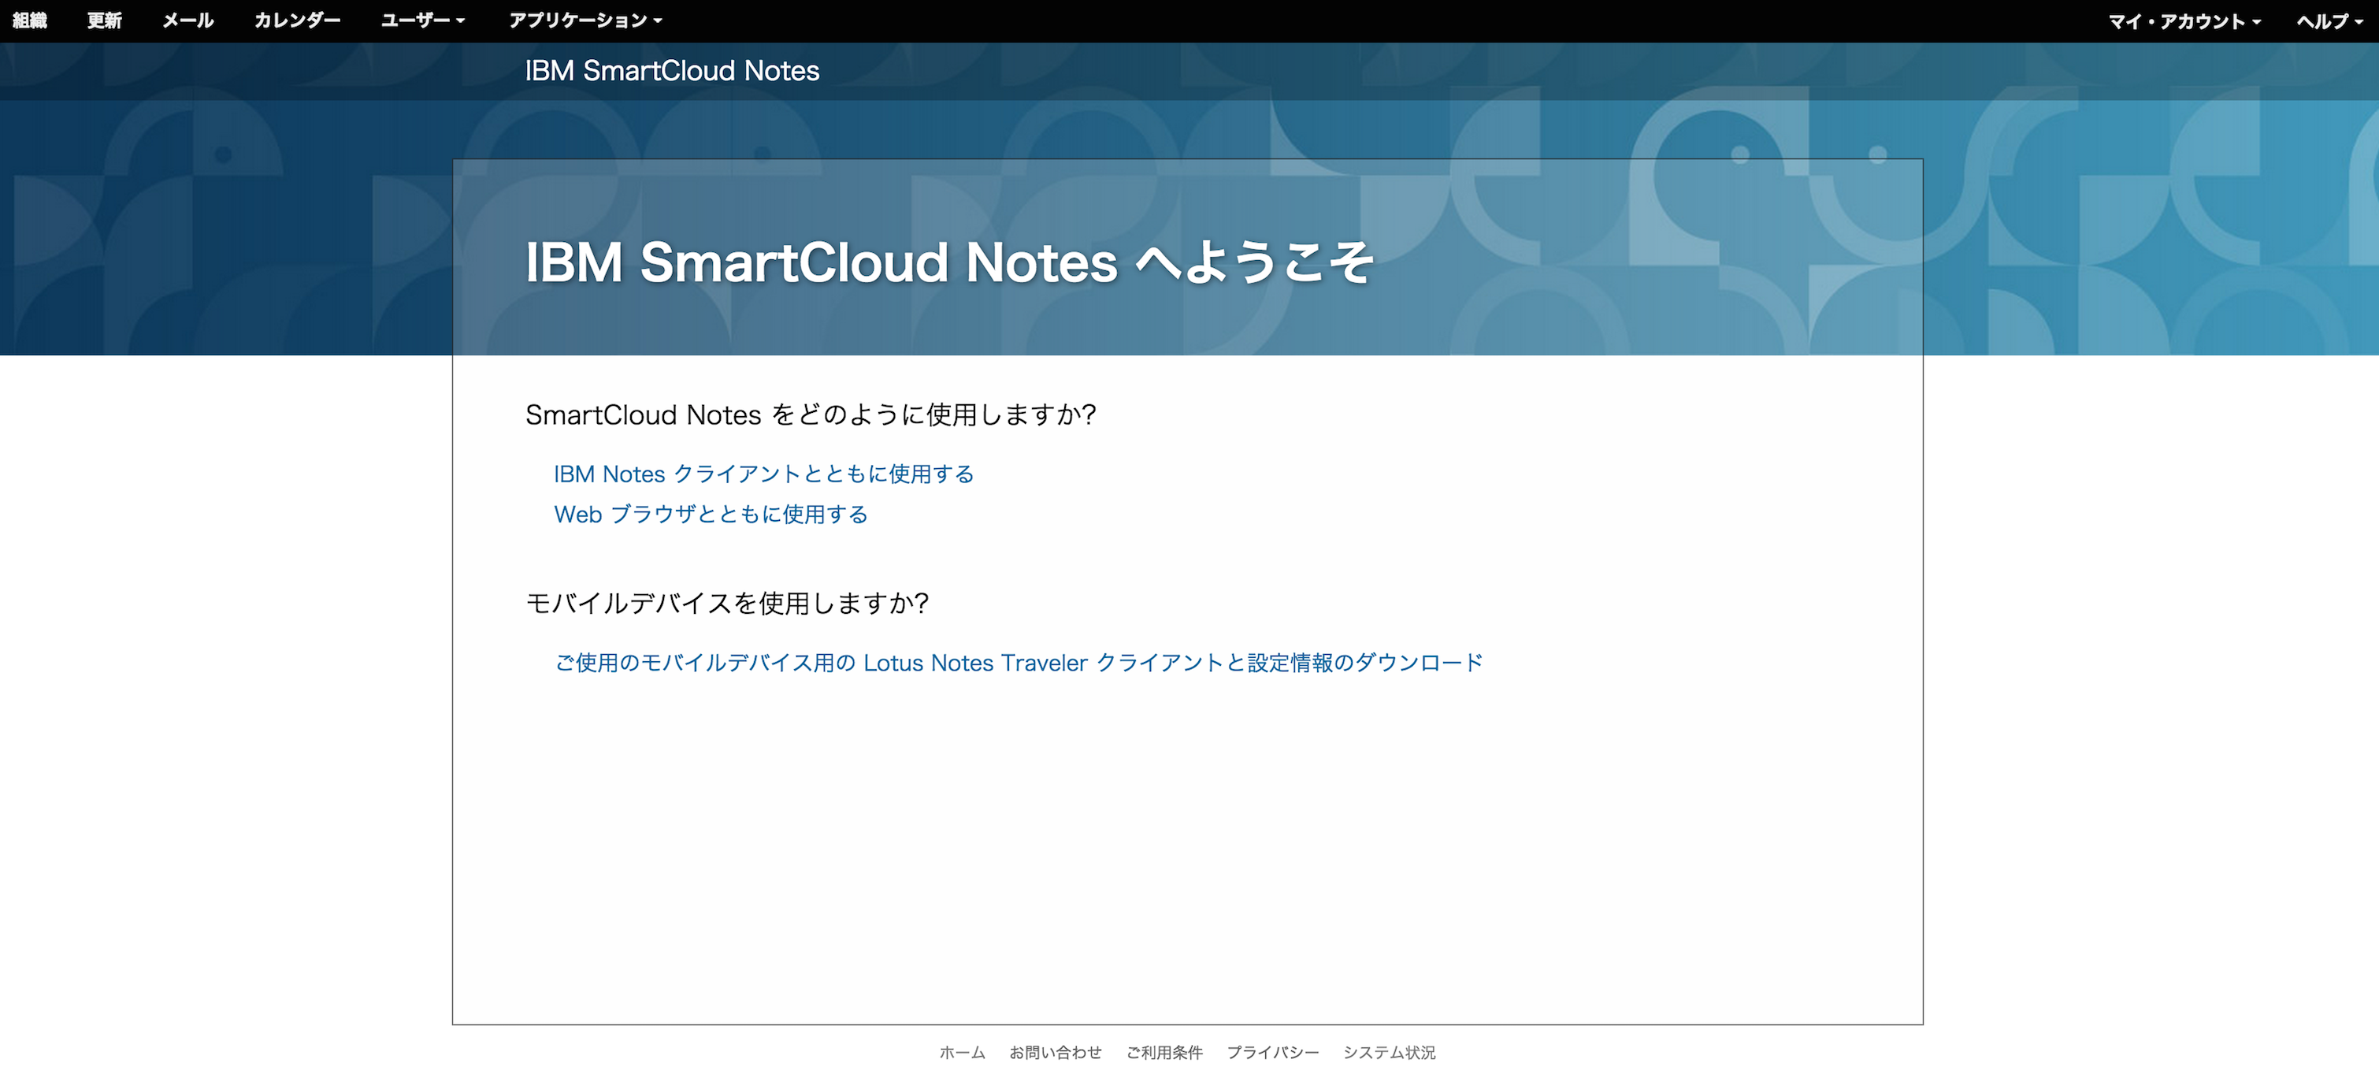Expand the マイ・アカウント dropdown menu
The image size is (2379, 1078).
coord(2184,21)
